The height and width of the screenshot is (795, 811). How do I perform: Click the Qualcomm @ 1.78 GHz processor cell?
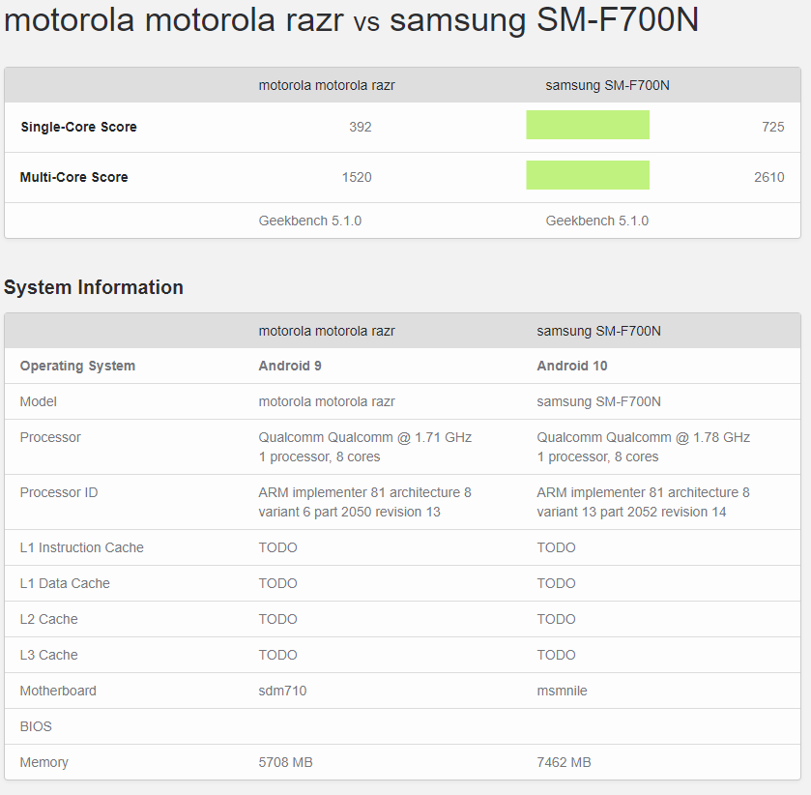click(x=643, y=437)
